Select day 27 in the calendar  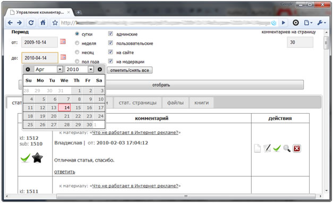pos(52,124)
